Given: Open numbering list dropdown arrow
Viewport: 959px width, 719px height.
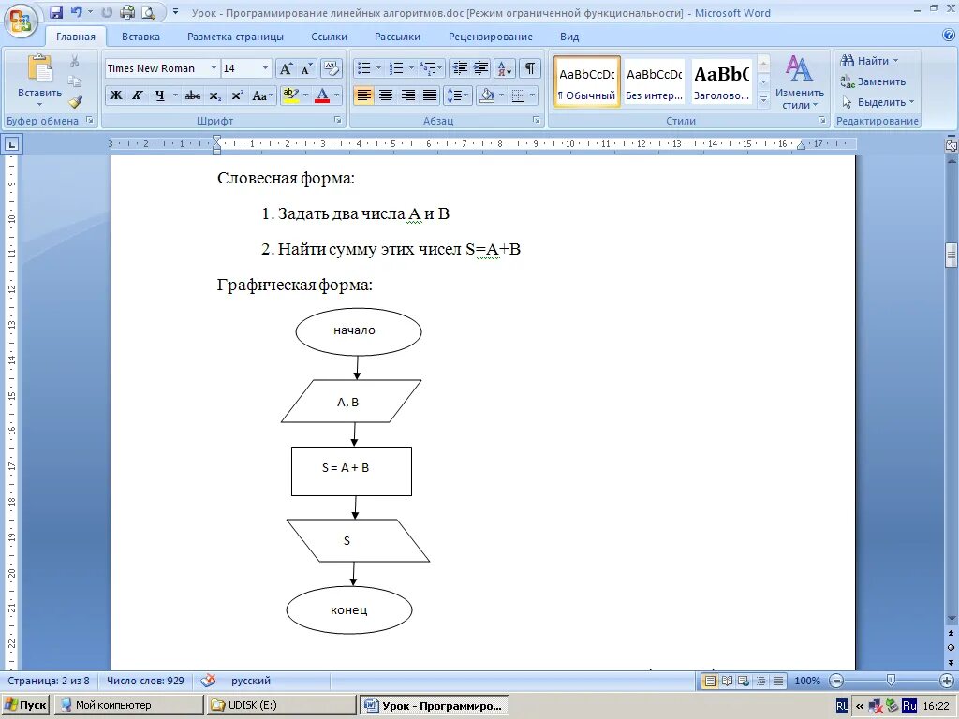Looking at the screenshot, I should 411,68.
